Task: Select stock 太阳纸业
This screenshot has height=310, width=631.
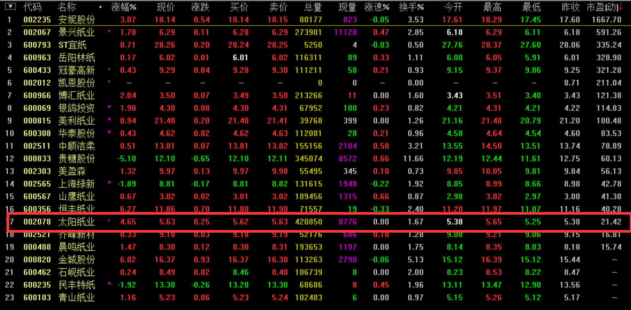Action: point(76,222)
